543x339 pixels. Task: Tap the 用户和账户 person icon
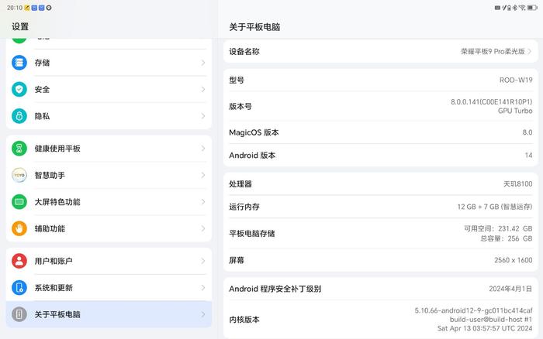[x=19, y=261]
